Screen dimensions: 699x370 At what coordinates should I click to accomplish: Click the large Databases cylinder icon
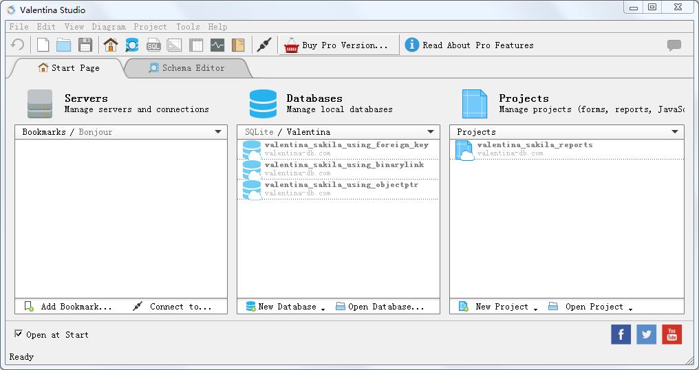tap(263, 104)
